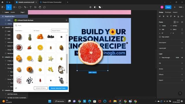Click the Use as mask icon
Viewport: 185px width, 104px height.
tap(95, 7)
